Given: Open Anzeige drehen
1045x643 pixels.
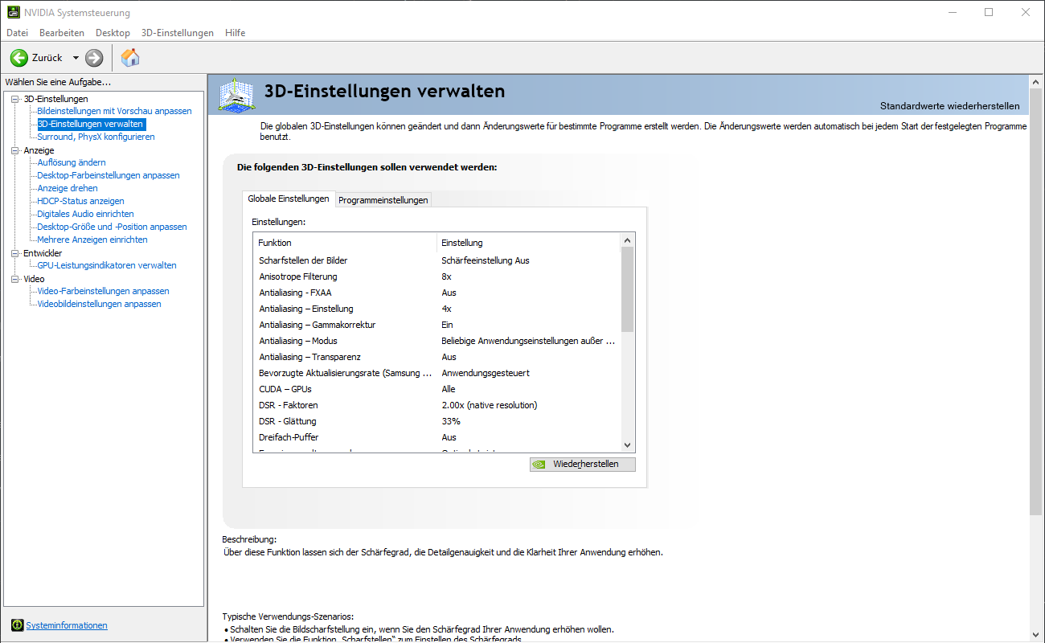Looking at the screenshot, I should [68, 188].
